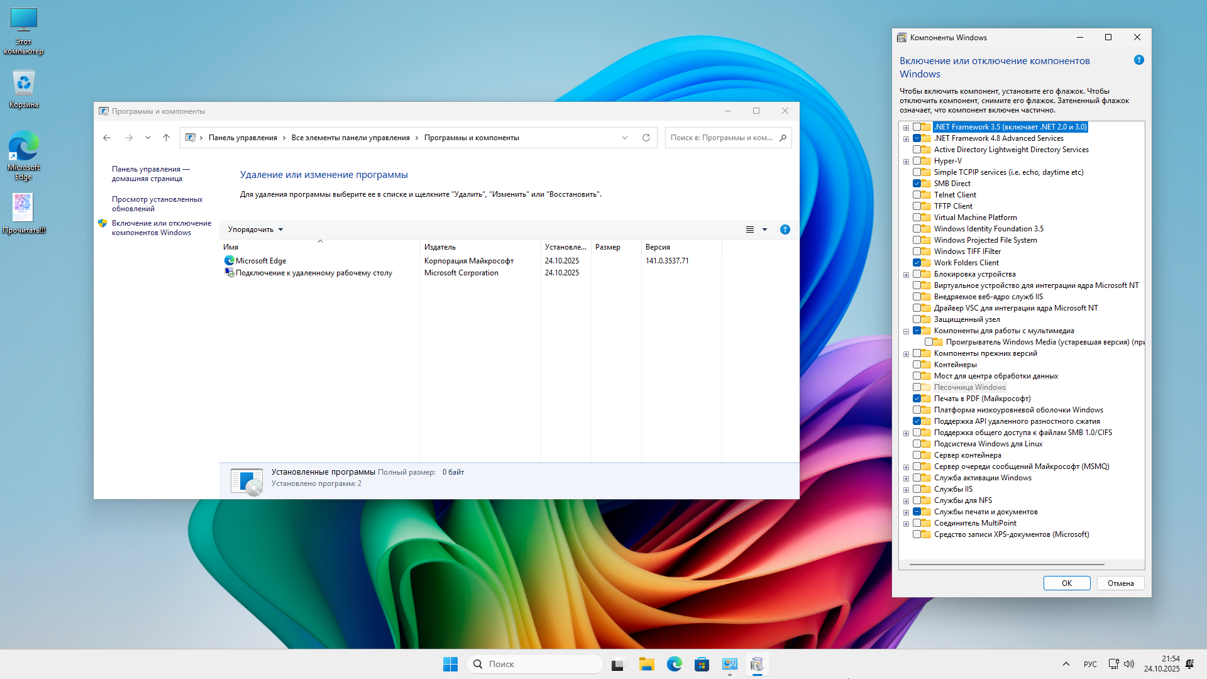Click the Версия column header
The height and width of the screenshot is (679, 1207).
[658, 247]
